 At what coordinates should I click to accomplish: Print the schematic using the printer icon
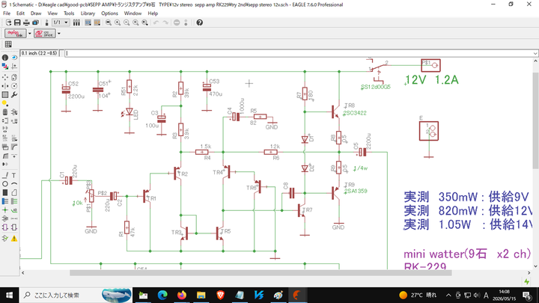(x=26, y=22)
